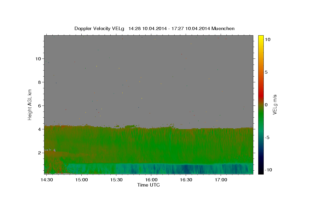Click the height tick label 2
This screenshot has width=313, height=209.
pos(40,153)
